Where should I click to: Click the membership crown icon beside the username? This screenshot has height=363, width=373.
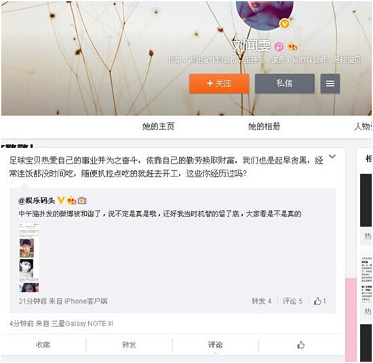tap(292, 46)
